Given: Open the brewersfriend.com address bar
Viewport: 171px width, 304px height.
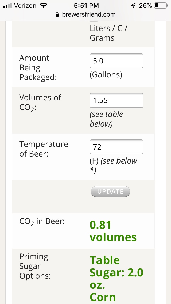Looking at the screenshot, I should tap(85, 14).
